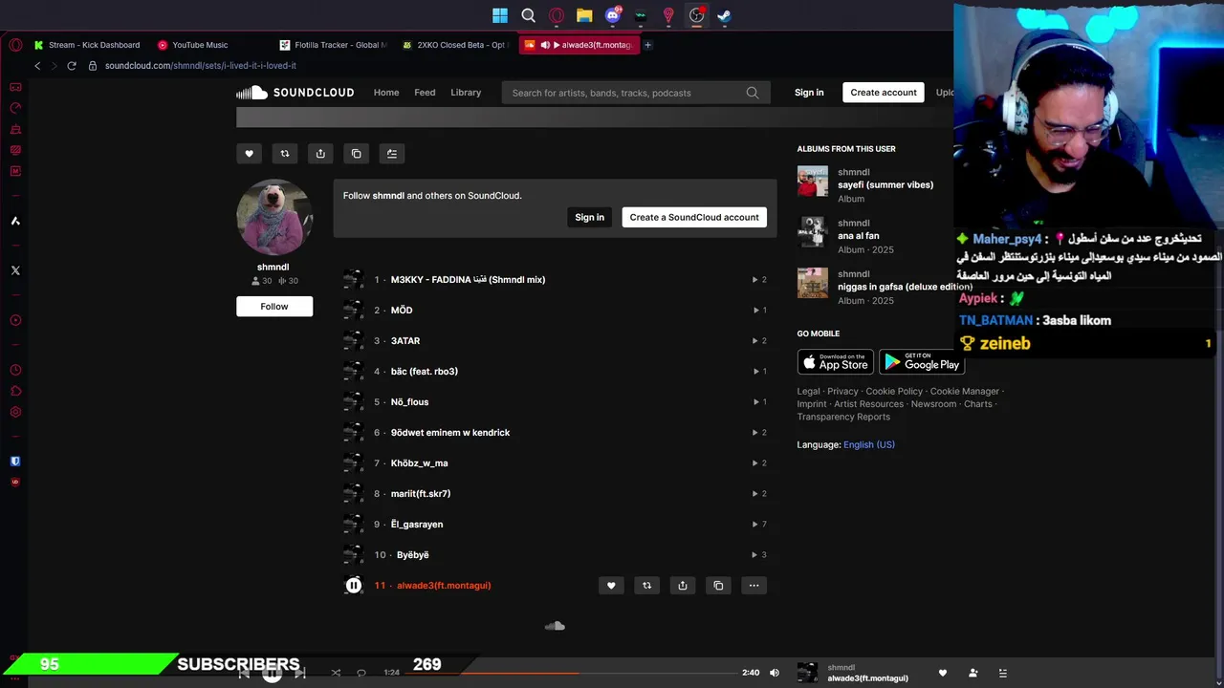
Task: Add the playlist to Next up
Action: [391, 153]
